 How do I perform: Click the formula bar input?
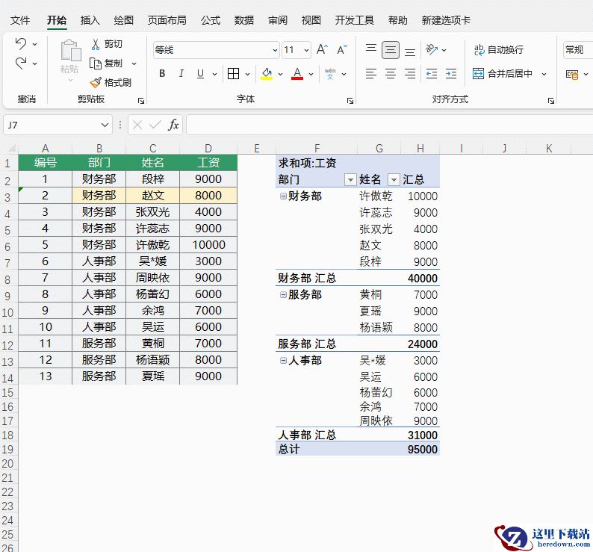[390, 125]
